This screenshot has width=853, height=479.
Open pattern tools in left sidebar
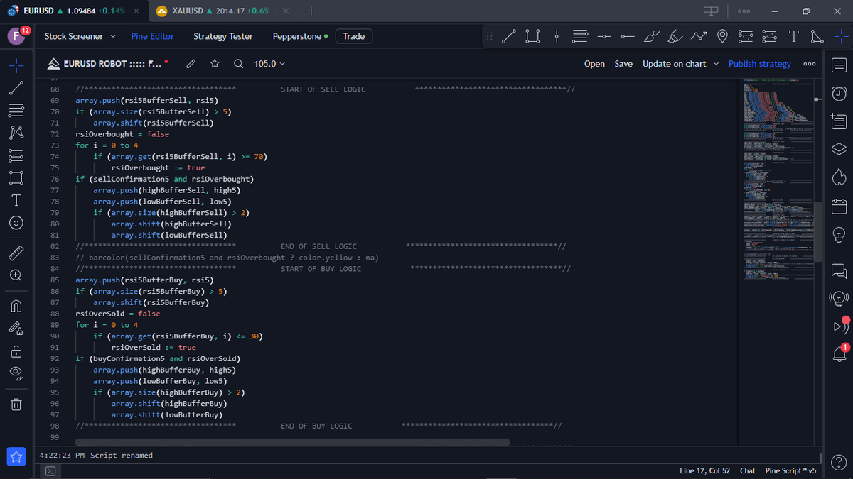click(17, 133)
